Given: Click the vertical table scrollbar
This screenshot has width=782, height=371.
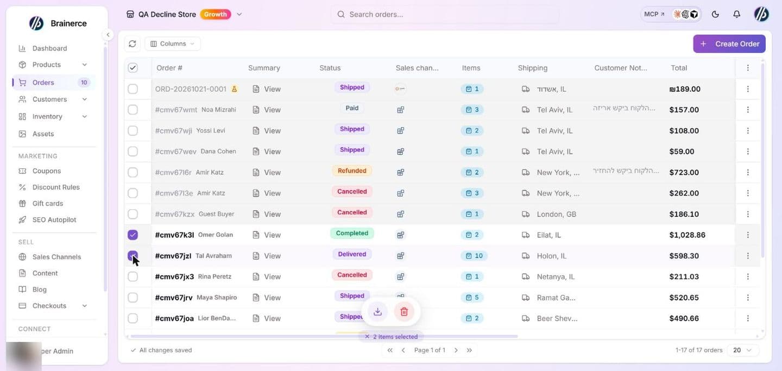Looking at the screenshot, I should pyautogui.click(x=762, y=160).
